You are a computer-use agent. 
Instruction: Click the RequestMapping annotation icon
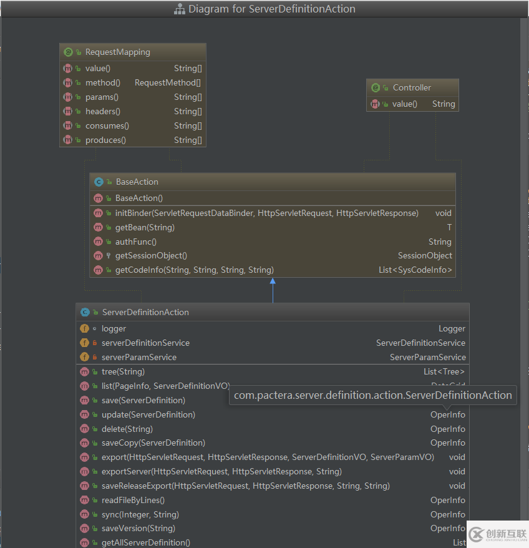point(68,52)
